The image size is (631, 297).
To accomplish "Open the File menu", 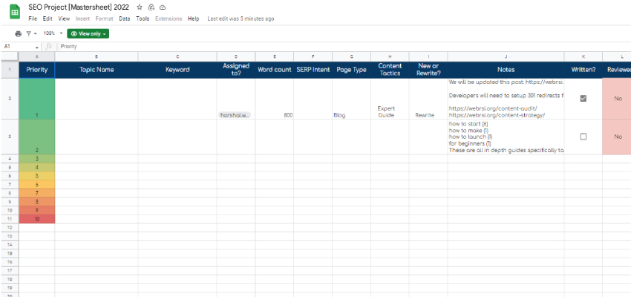I will click(x=33, y=18).
